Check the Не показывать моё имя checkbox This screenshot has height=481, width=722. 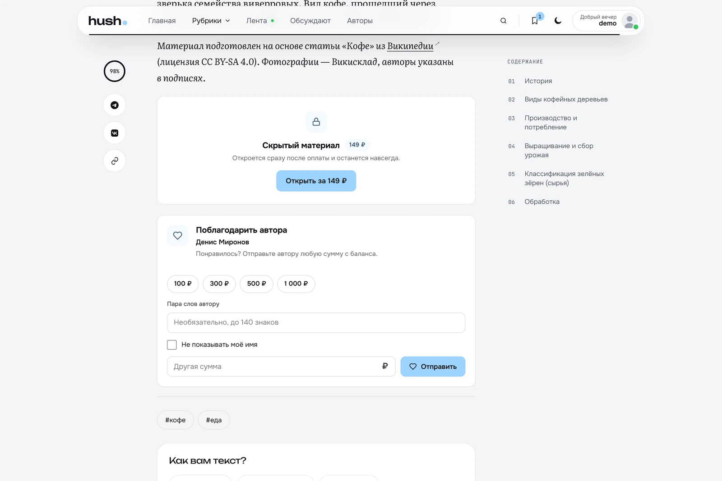click(172, 345)
